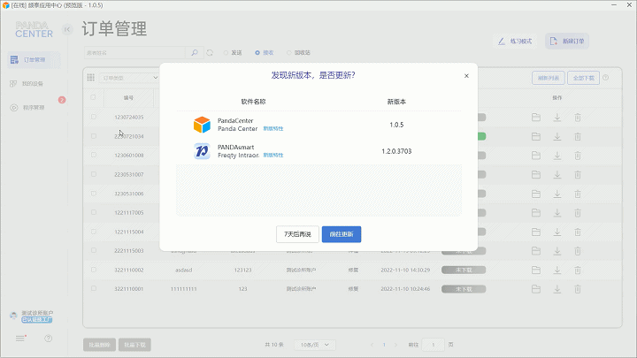Click the 批量删除 button
Viewport: 637px width, 358px height.
pyautogui.click(x=99, y=345)
